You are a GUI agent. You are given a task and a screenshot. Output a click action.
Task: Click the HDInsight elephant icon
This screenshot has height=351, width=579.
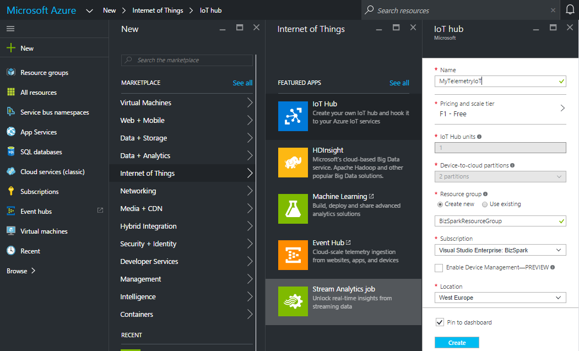pyautogui.click(x=293, y=162)
